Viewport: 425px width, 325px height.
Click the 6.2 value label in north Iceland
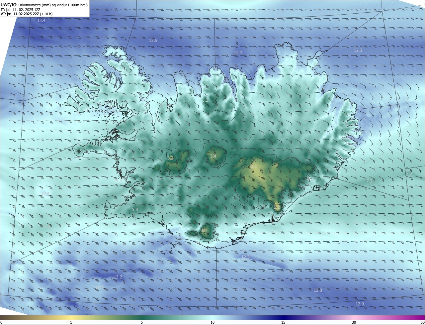pyautogui.click(x=205, y=100)
